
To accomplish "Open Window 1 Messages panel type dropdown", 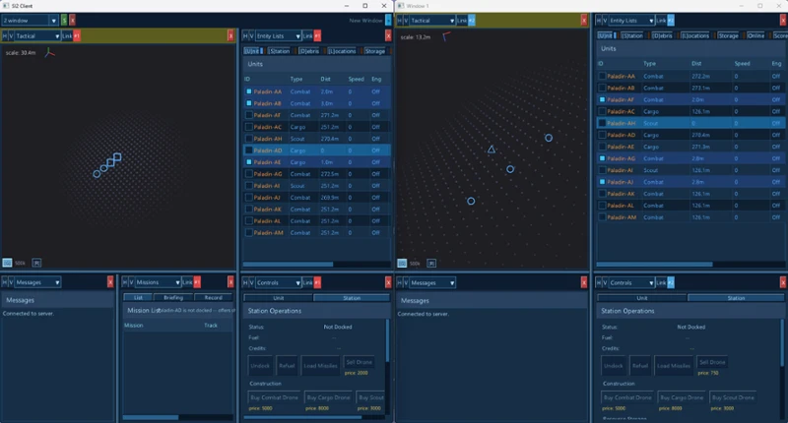I will pyautogui.click(x=432, y=282).
